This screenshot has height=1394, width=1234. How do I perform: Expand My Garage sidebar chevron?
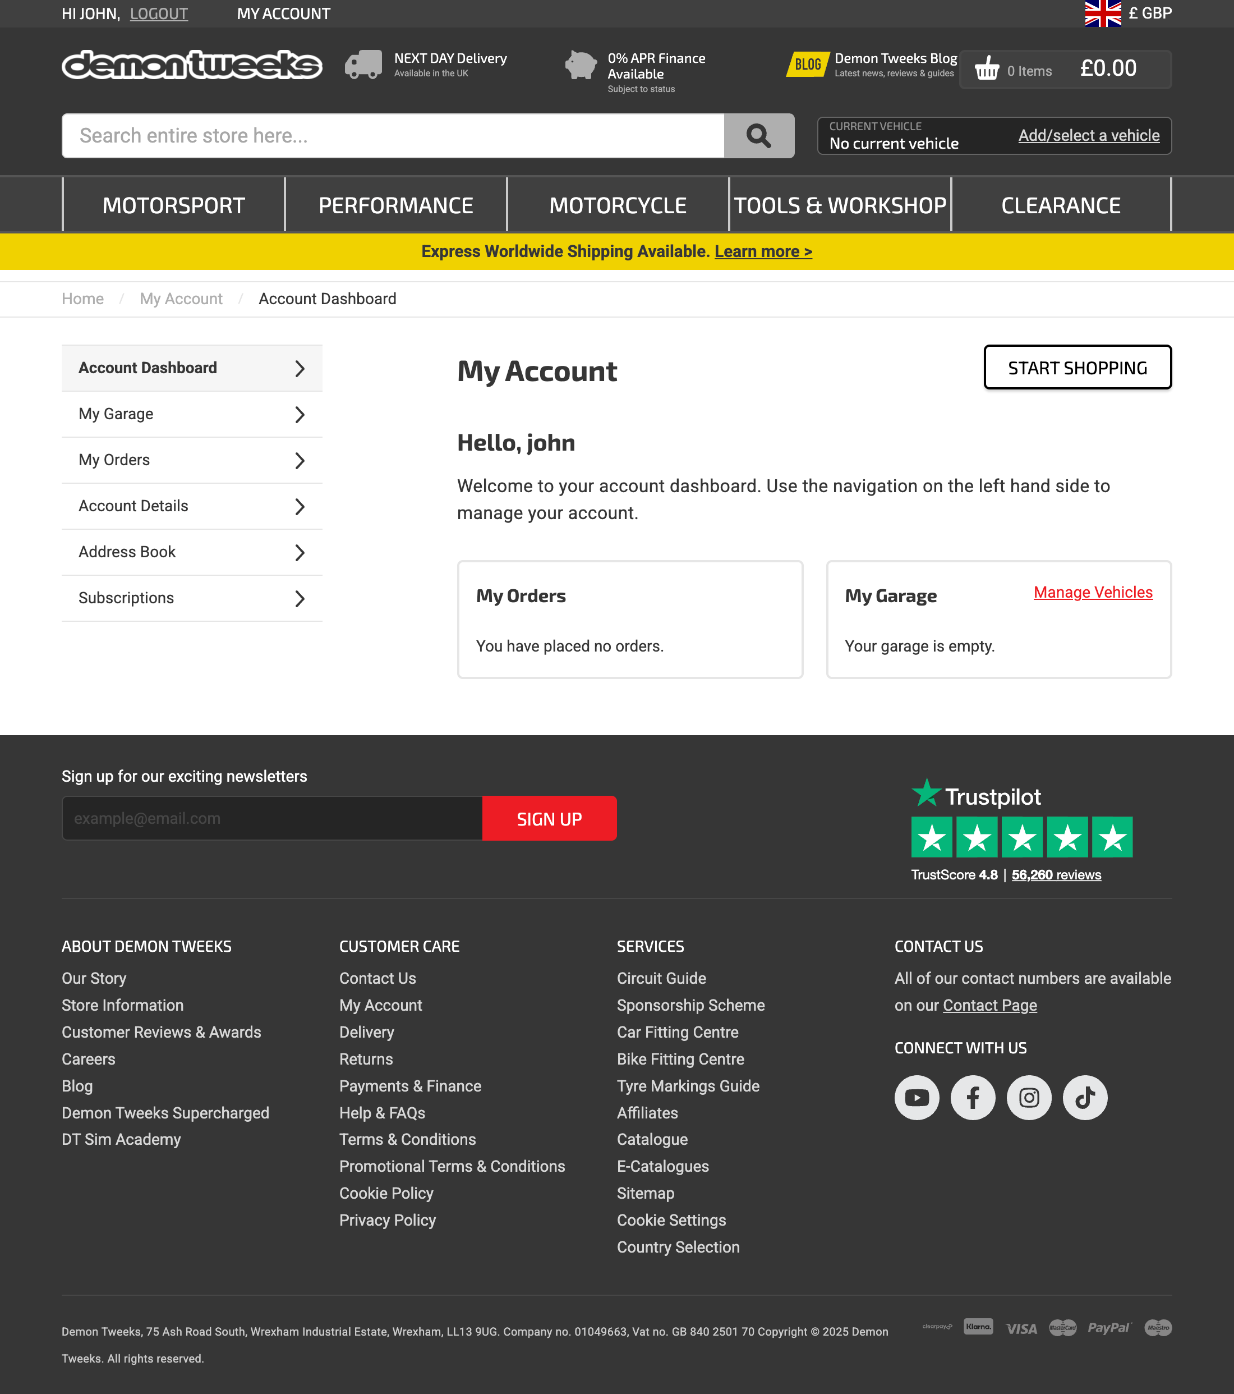(300, 415)
